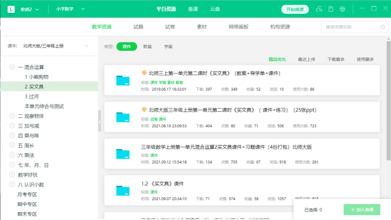Select lesson 2 买文具
This screenshot has height=220, width=391.
tap(49, 87)
